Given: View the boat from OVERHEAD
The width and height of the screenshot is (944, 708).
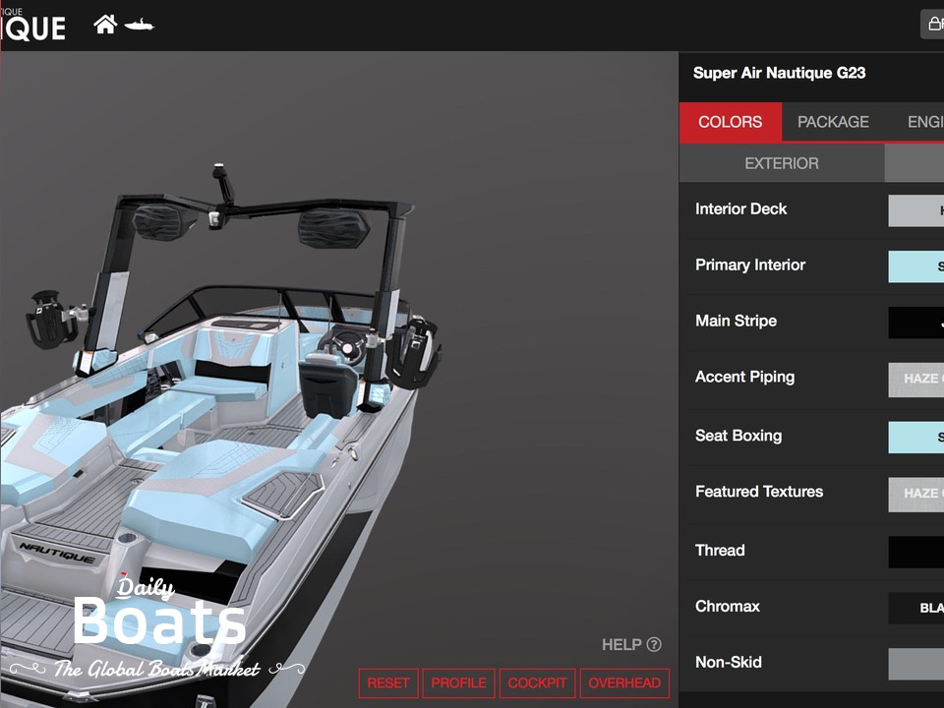Looking at the screenshot, I should coord(624,682).
